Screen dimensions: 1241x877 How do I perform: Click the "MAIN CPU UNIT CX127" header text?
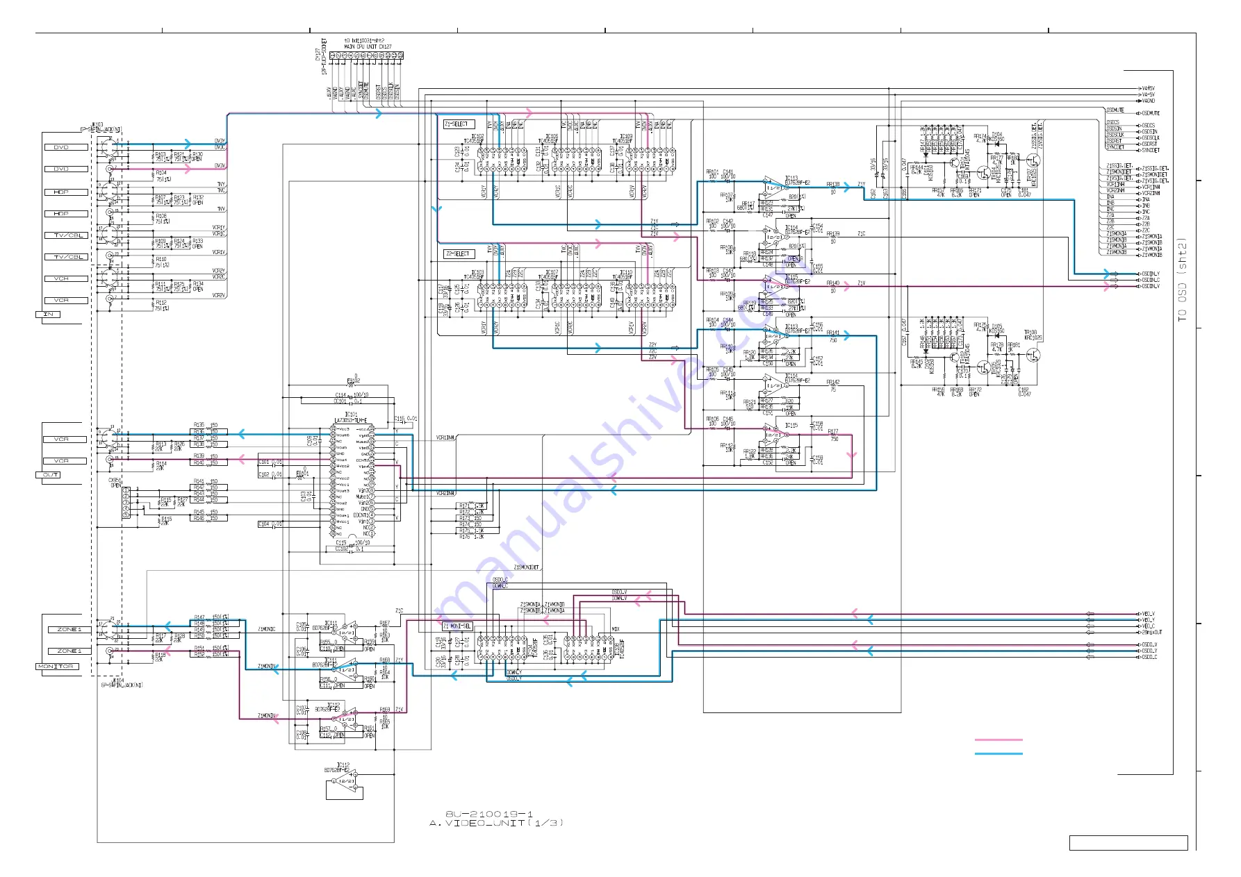[368, 47]
